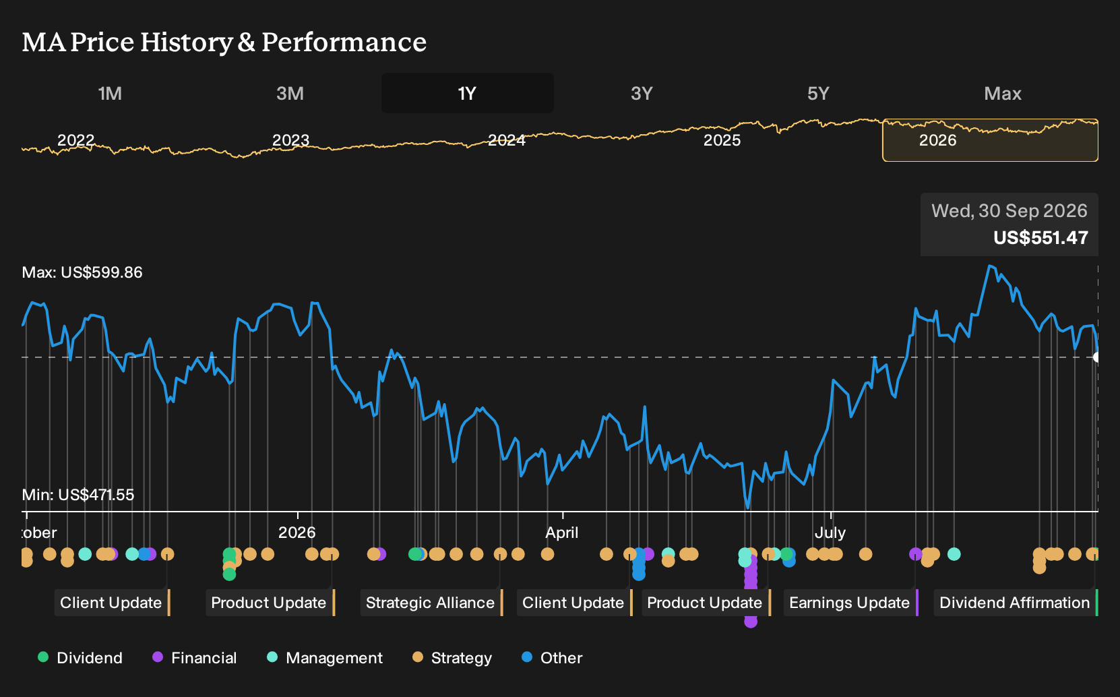Click the Min: US$471.55 label
Image resolution: width=1120 pixels, height=697 pixels.
(78, 495)
